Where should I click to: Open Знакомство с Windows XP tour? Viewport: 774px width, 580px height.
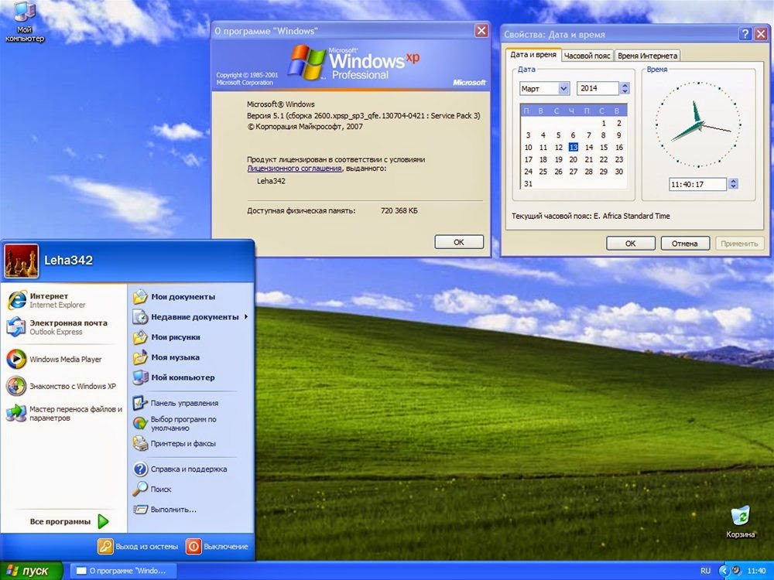(x=62, y=386)
